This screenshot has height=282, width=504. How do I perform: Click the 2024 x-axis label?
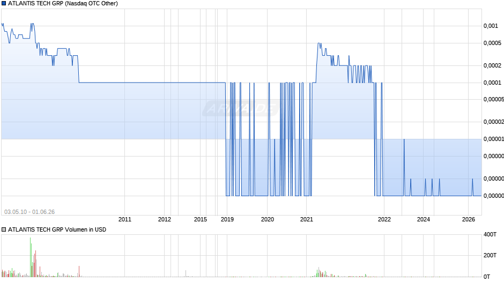424,219
